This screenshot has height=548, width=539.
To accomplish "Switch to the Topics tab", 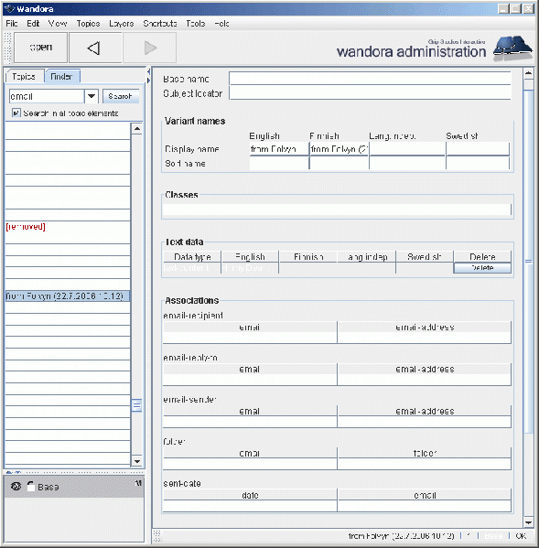I will [24, 76].
